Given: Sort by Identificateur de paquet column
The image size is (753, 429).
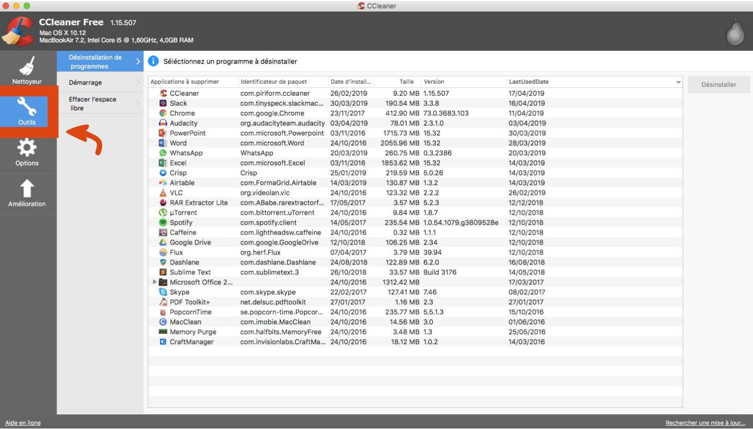Looking at the screenshot, I should coord(283,82).
